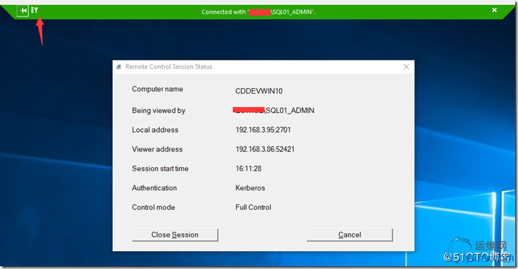Pin the green connection bar
This screenshot has width=518, height=269.
coord(23,11)
